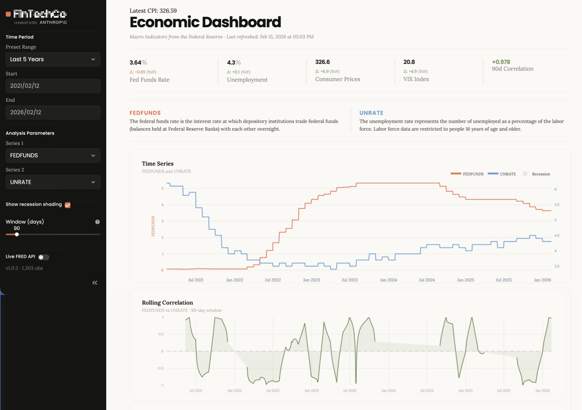Click the Recession legend swatch
Screen dimensions: 582x410
pyautogui.click(x=525, y=174)
